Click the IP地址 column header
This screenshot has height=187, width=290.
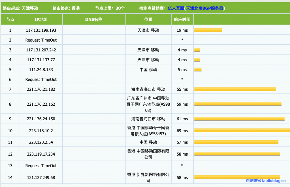point(41,19)
